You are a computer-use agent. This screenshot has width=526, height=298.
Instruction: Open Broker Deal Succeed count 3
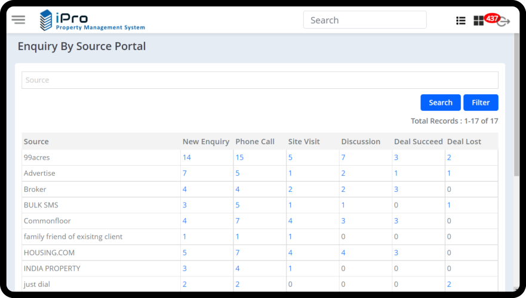click(396, 190)
